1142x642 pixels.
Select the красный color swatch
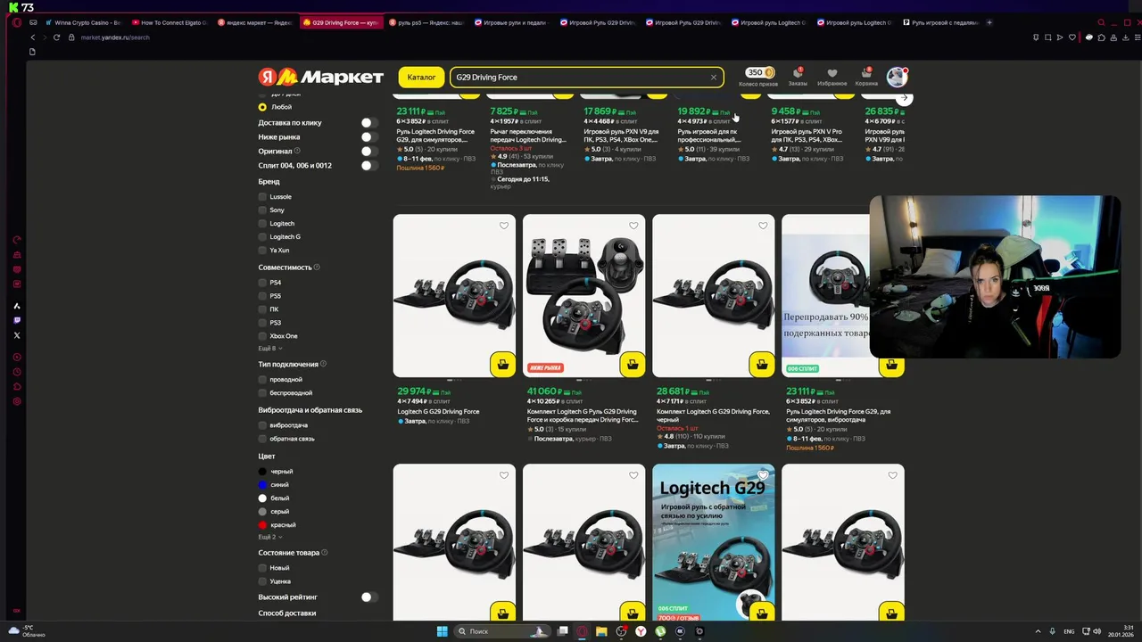262,525
